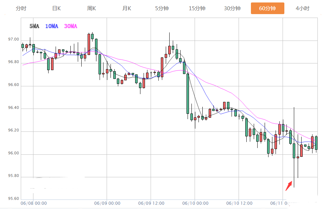Toggle the 5MA legend label

click(34, 26)
